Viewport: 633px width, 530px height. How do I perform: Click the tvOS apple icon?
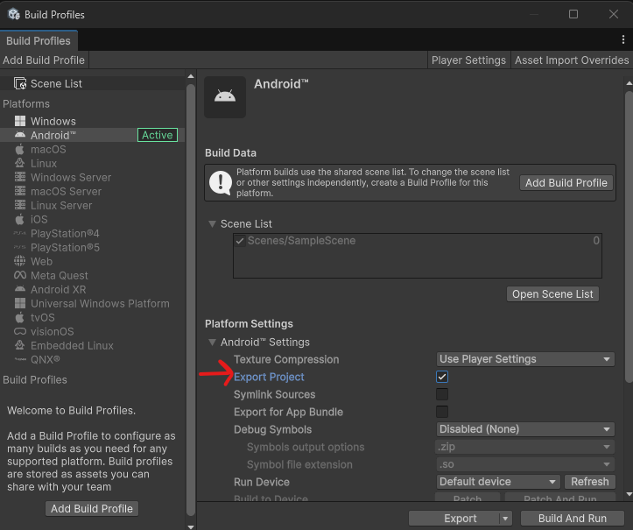click(x=20, y=317)
